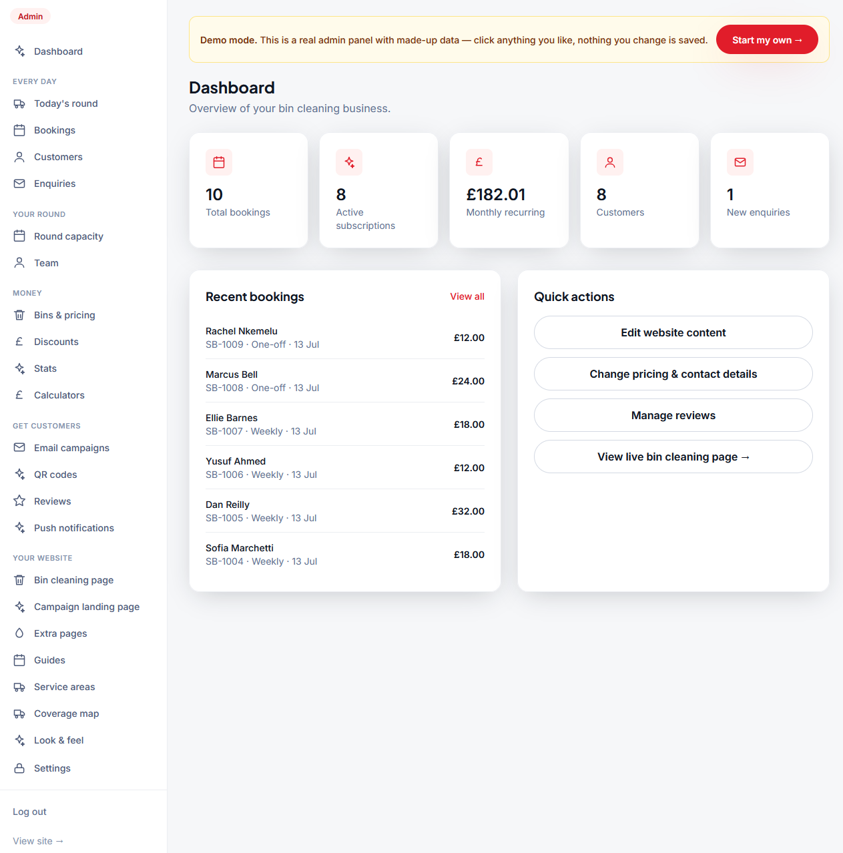Click the pound icon beside Calculators
The height and width of the screenshot is (853, 843).
(x=19, y=395)
